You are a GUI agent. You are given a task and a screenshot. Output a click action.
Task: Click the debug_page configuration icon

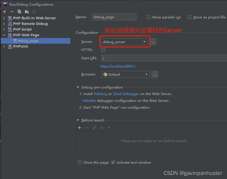[x=15, y=41]
